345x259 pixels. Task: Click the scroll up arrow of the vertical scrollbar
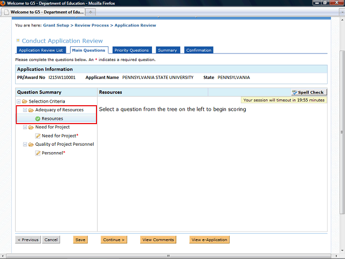(342, 20)
